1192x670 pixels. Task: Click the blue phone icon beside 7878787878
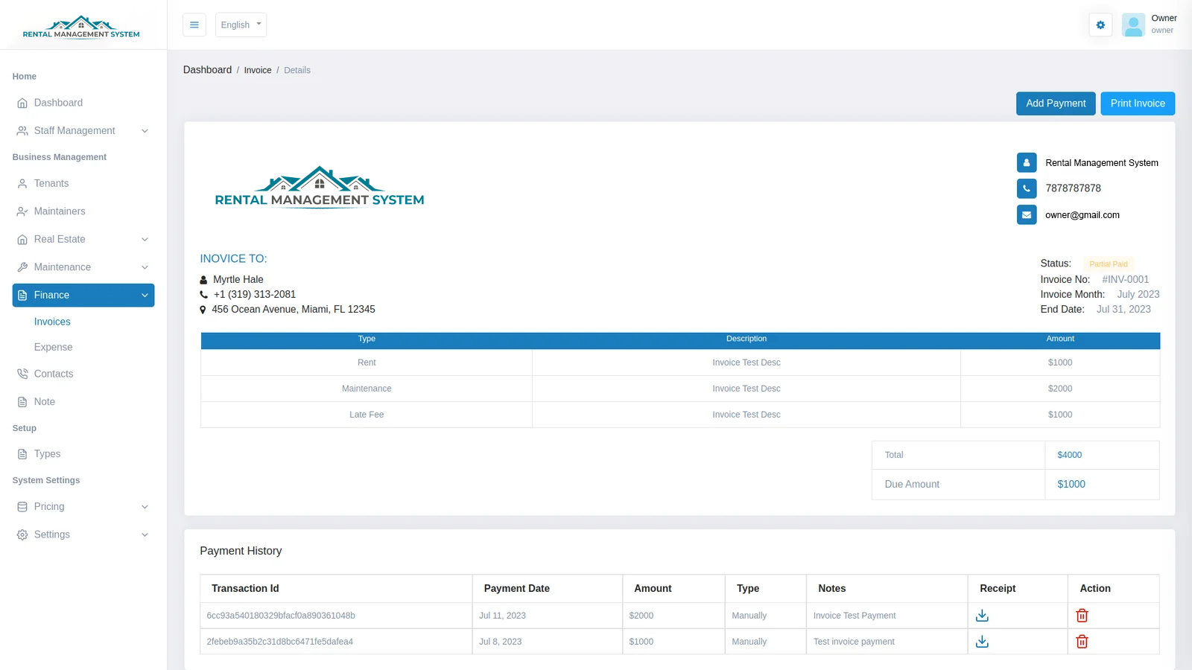tap(1027, 188)
